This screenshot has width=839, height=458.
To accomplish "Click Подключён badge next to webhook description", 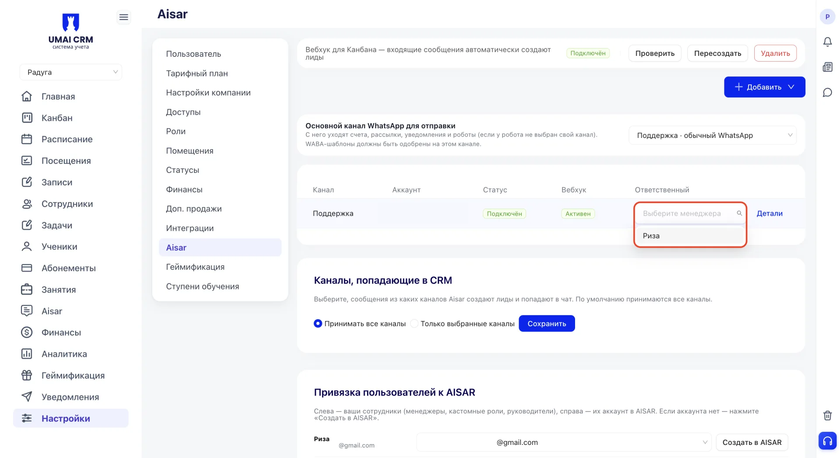I will click(588, 53).
